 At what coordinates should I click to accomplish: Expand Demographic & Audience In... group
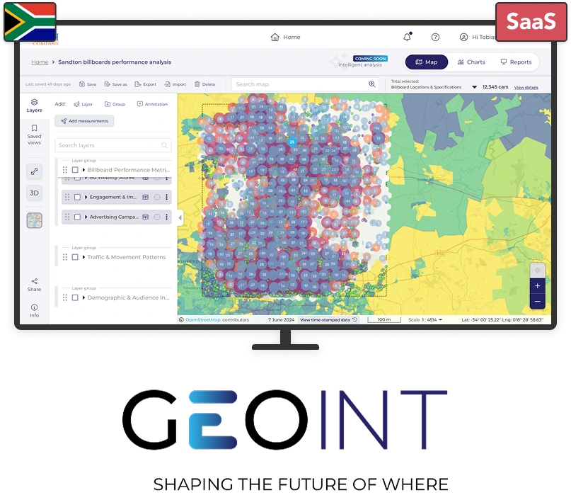(x=83, y=298)
